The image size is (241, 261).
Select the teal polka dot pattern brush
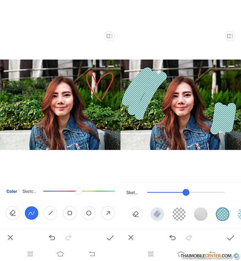click(x=223, y=214)
